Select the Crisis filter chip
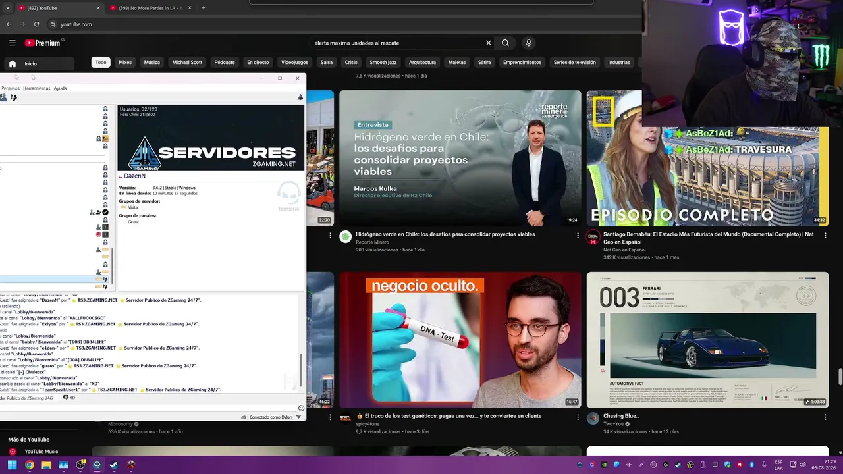Image resolution: width=843 pixels, height=474 pixels. [351, 63]
